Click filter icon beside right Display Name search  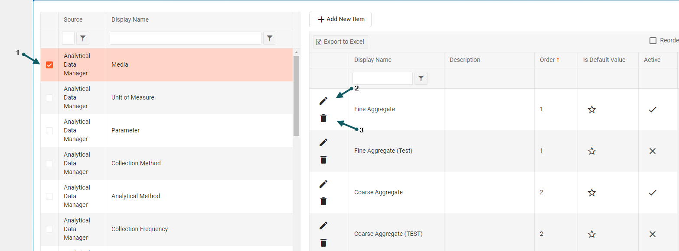tap(421, 78)
